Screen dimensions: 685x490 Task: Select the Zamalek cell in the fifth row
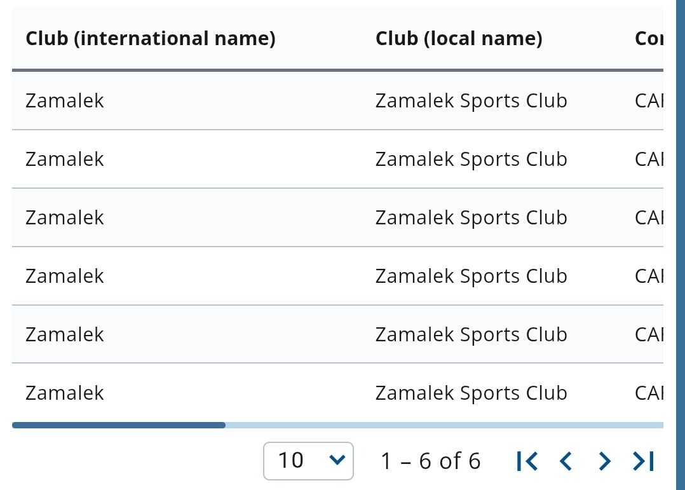[65, 334]
